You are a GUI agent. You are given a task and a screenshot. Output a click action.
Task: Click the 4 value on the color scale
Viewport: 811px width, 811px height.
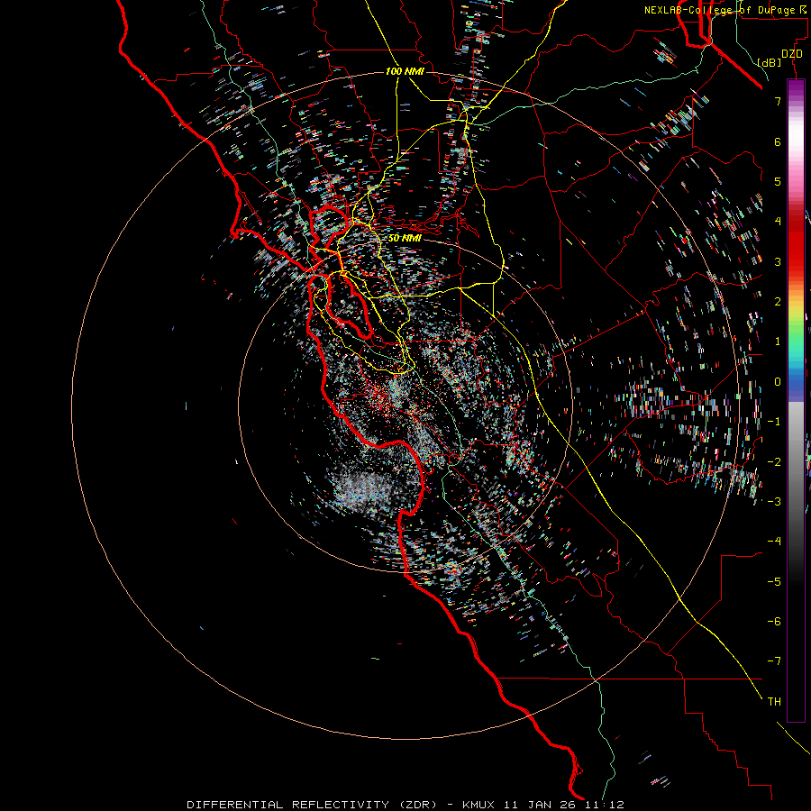[778, 222]
